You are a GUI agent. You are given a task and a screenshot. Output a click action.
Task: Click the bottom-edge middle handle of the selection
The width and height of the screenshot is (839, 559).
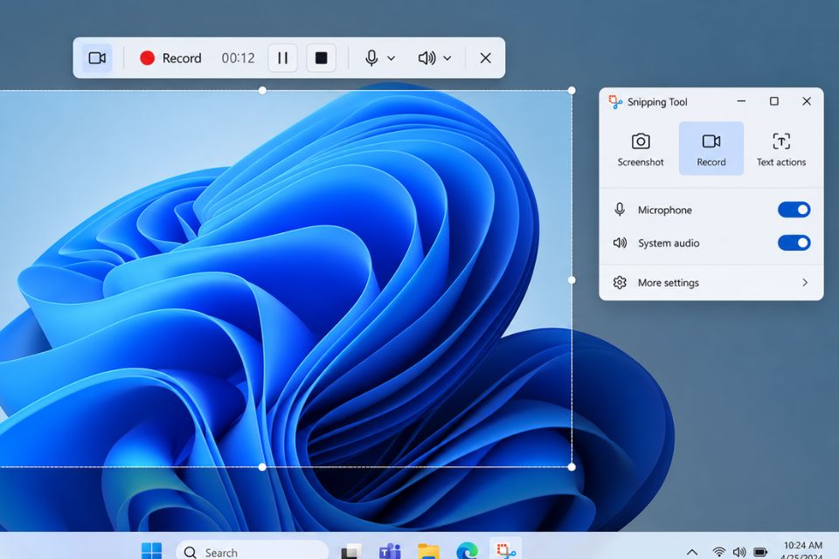pyautogui.click(x=262, y=467)
